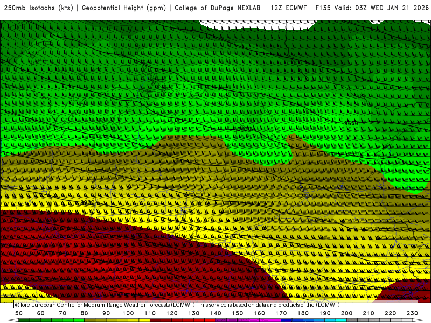
Task: Click the 180 value on the color scale
Action: click(303, 313)
